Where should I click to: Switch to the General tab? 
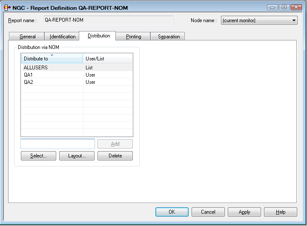pyautogui.click(x=27, y=37)
